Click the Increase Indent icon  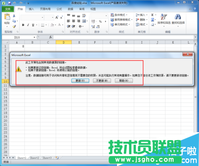[74, 26]
